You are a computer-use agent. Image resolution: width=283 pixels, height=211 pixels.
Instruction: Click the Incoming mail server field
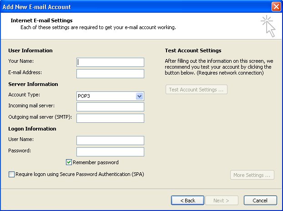[110, 107]
